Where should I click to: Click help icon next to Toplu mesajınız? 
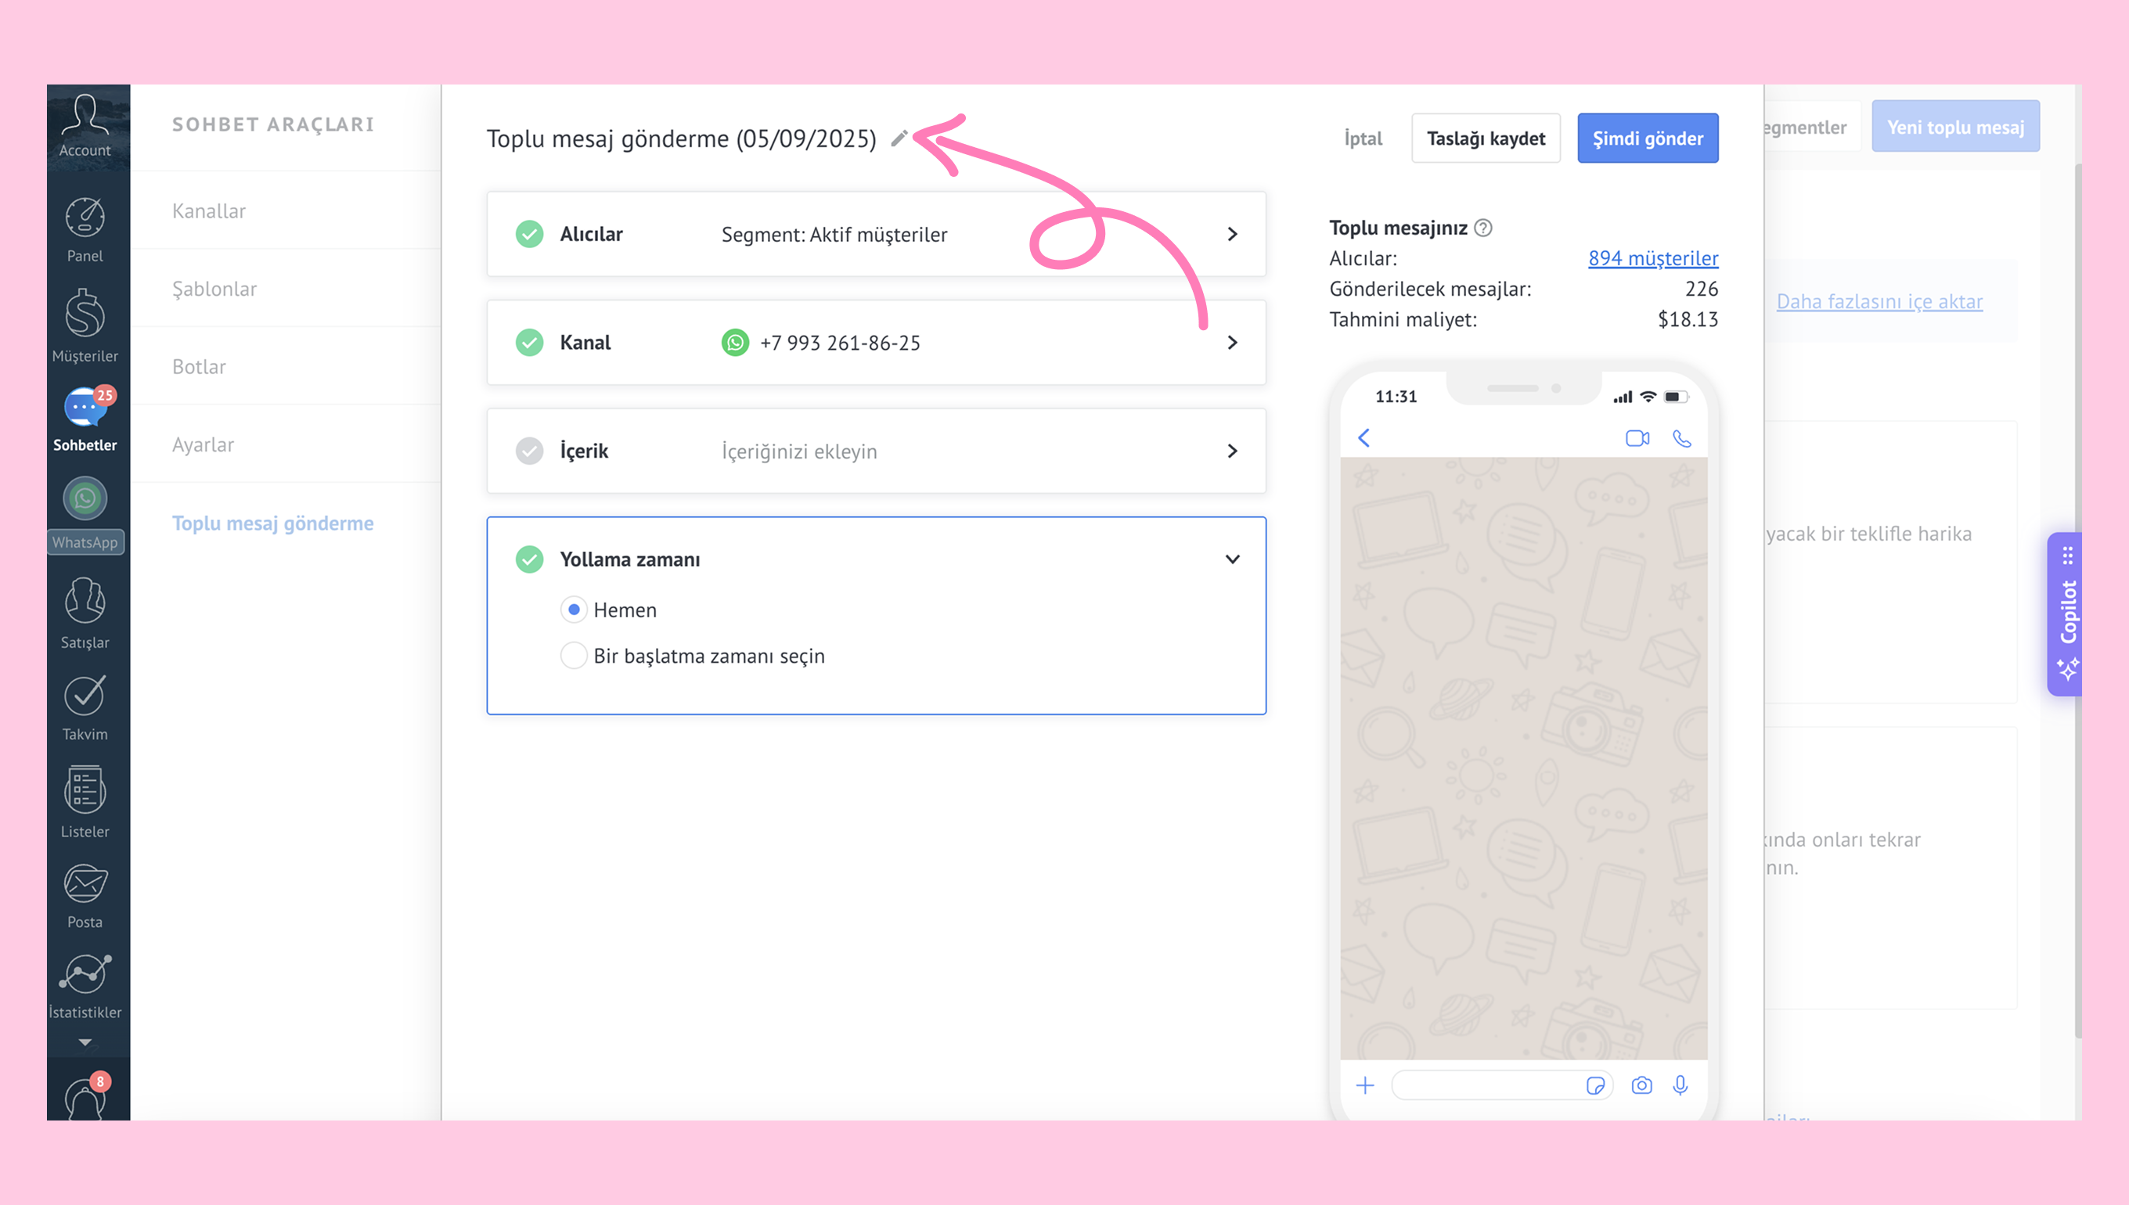1483,228
